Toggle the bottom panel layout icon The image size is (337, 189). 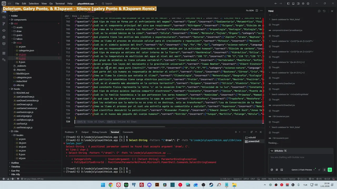pos(293,3)
